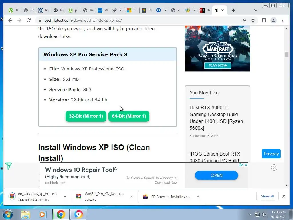
Task: Expand options for the en_windows_xp ISO download
Action: pyautogui.click(x=65, y=197)
